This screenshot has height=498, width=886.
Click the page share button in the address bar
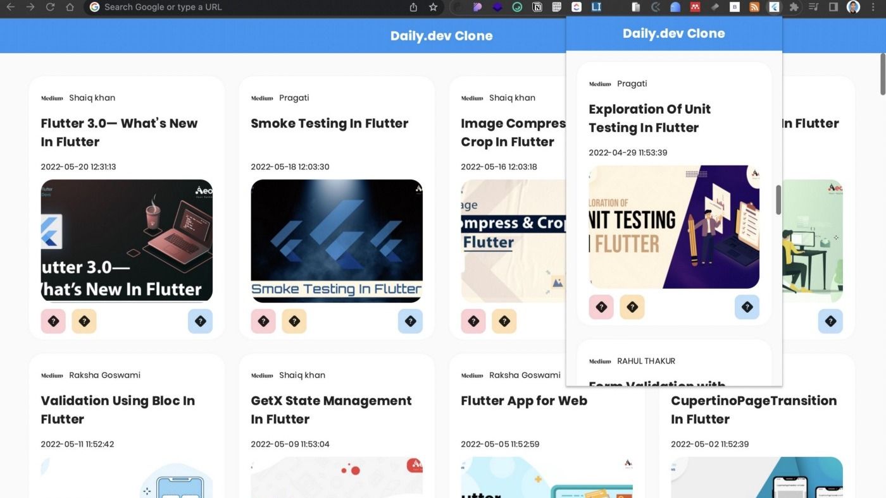415,7
